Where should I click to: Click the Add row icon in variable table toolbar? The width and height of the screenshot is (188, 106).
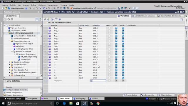pos(48,19)
